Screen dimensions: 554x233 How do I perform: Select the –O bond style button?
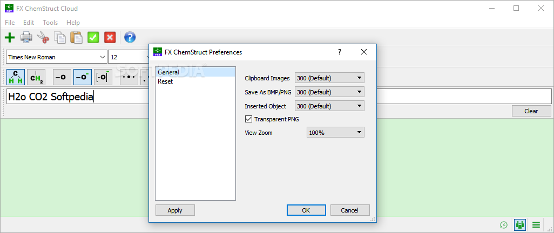tap(62, 77)
